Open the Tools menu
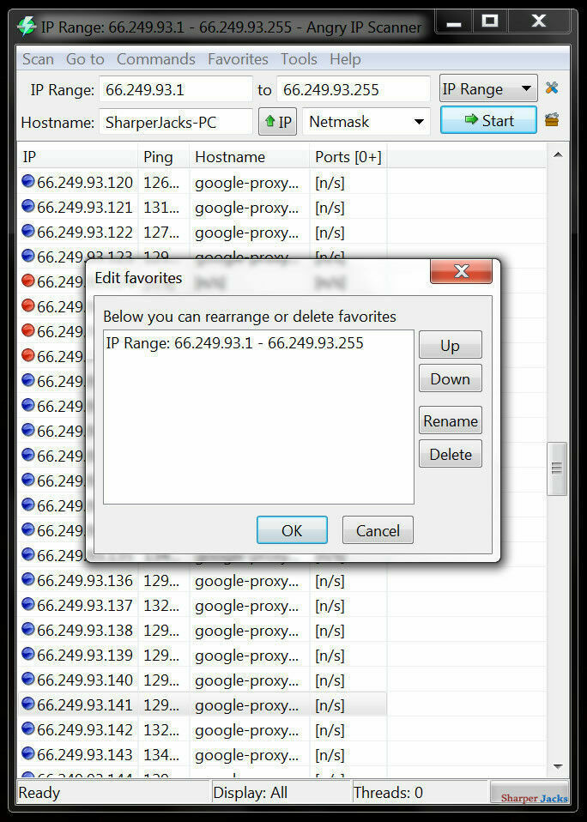 click(299, 59)
